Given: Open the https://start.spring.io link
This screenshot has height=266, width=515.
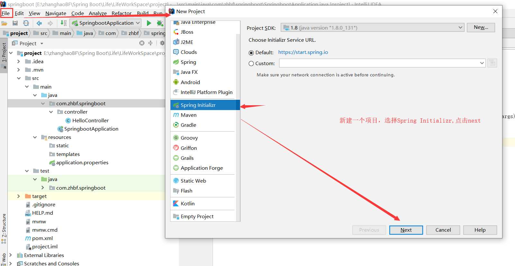Looking at the screenshot, I should (x=303, y=52).
